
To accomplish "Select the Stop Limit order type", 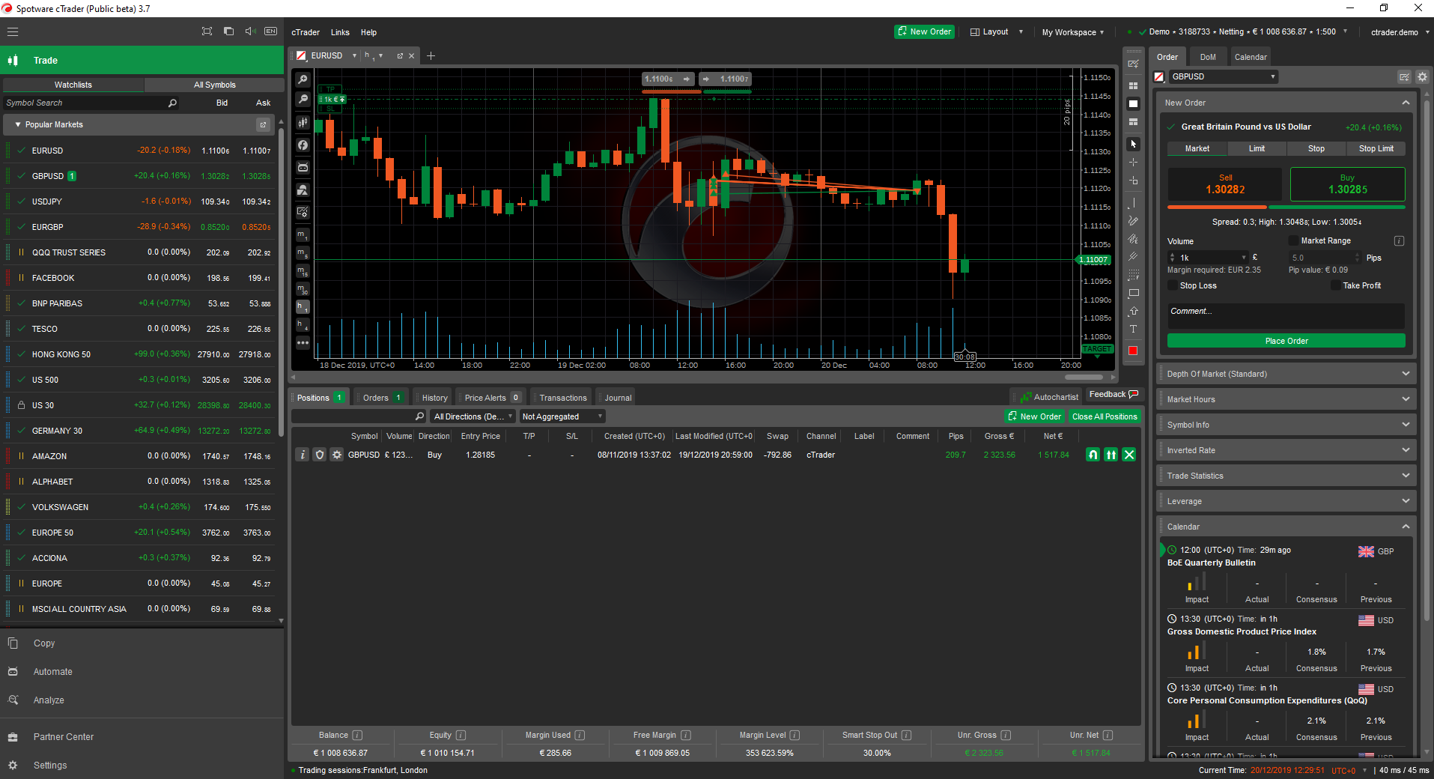I will [1376, 148].
